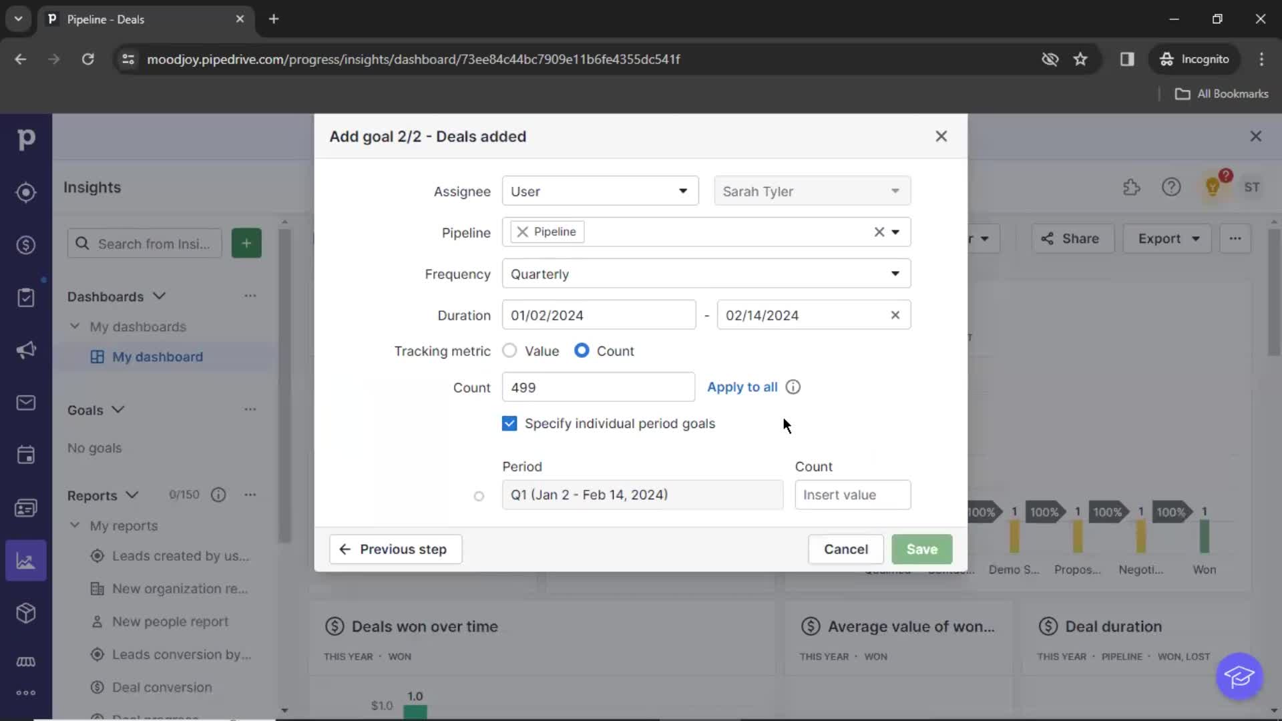1282x721 pixels.
Task: Click Cancel to dismiss the dialog
Action: (x=845, y=549)
